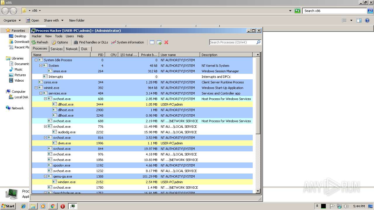This screenshot has width=374, height=210.
Task: Toggle the Explorer preview pane icon
Action: click(x=359, y=20)
